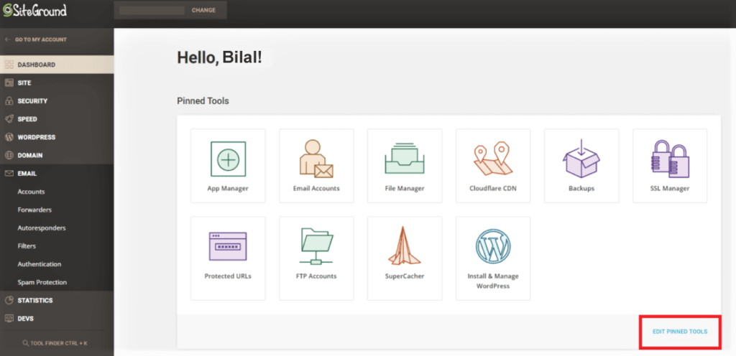
Task: Click the Protected URLs label
Action: tap(228, 276)
